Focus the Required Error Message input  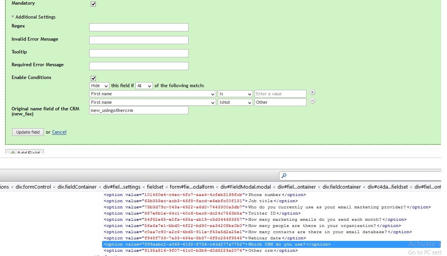tap(139, 66)
